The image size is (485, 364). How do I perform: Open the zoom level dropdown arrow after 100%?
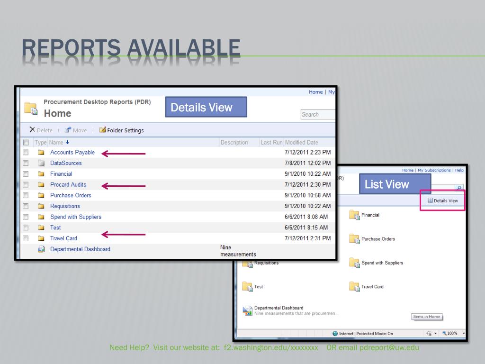pyautogui.click(x=463, y=333)
